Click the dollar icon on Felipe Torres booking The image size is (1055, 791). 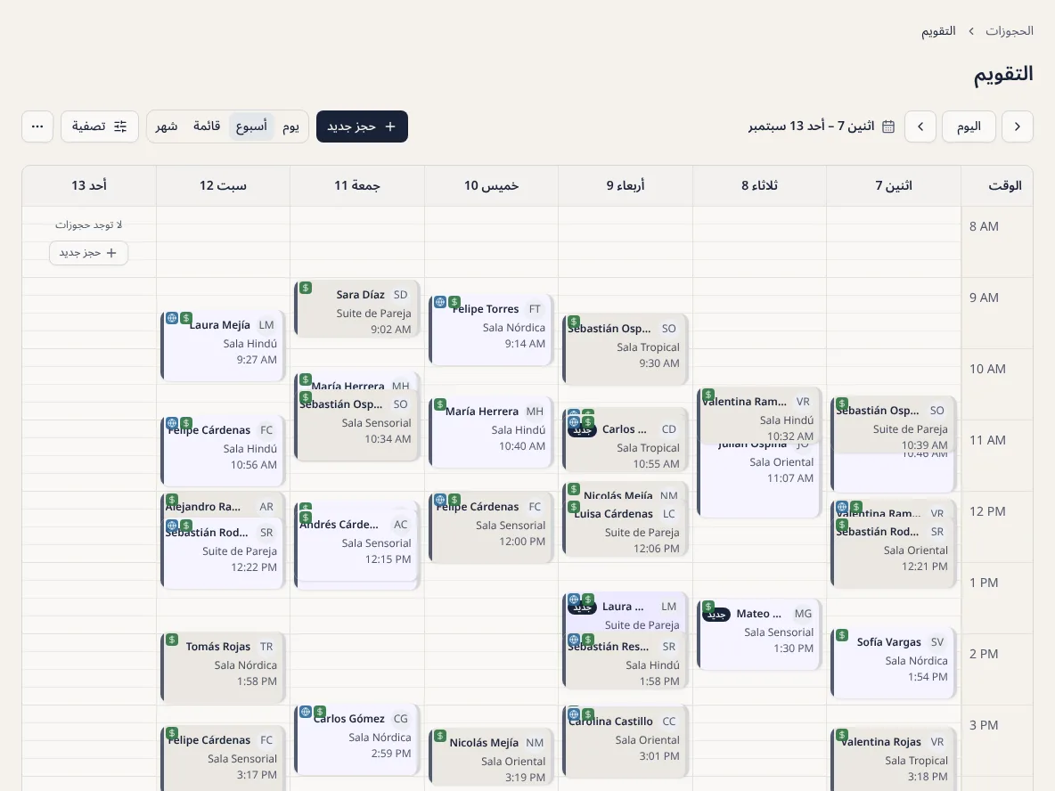[x=454, y=302]
